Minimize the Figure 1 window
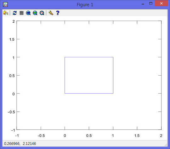170x149 pixels. [x=143, y=4]
